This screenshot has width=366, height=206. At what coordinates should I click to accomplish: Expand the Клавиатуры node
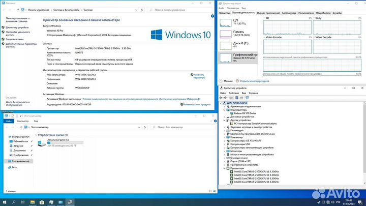click(x=225, y=131)
